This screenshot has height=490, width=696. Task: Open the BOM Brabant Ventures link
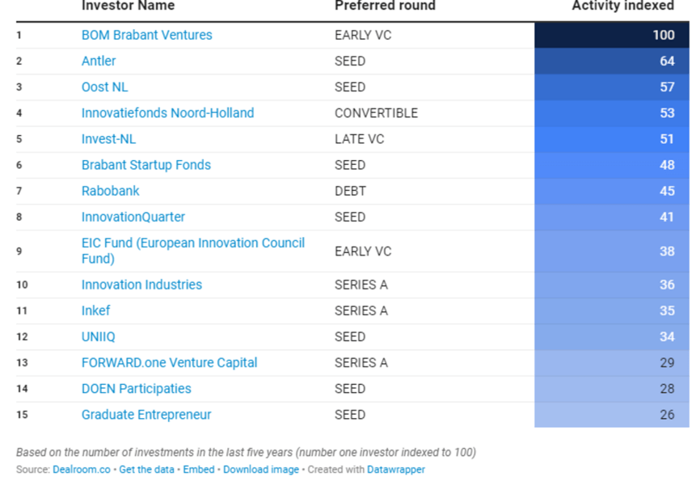[146, 36]
